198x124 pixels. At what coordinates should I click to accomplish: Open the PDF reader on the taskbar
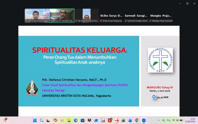pos(117,120)
